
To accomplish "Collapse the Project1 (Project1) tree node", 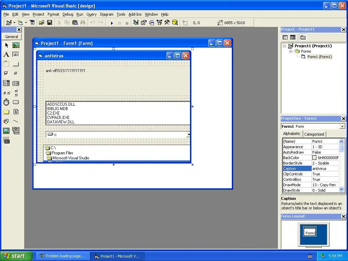I will coord(284,46).
